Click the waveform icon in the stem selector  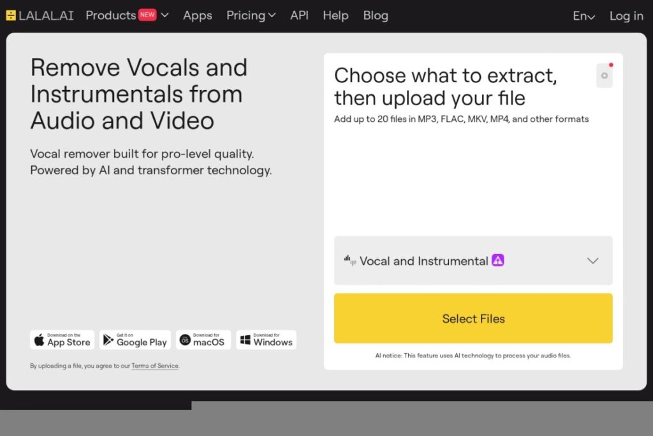(350, 260)
